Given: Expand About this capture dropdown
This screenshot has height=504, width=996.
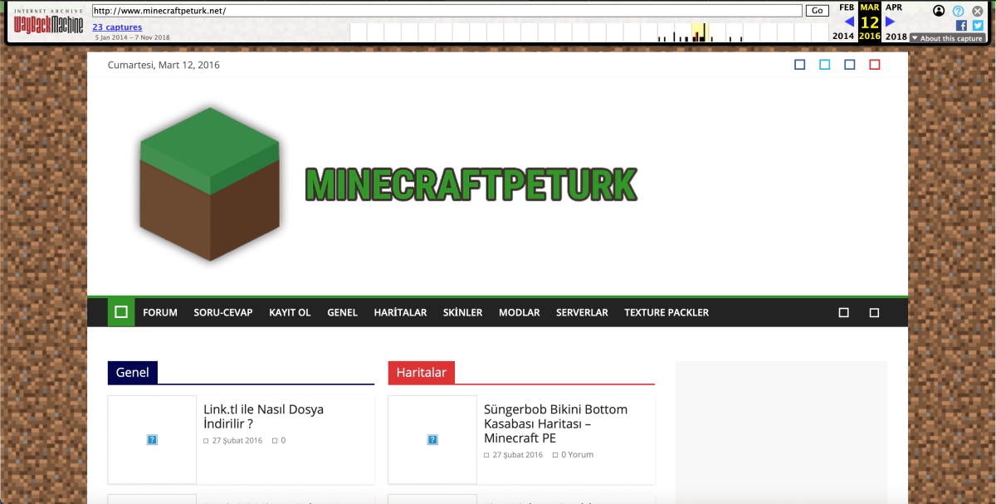Looking at the screenshot, I should [947, 38].
